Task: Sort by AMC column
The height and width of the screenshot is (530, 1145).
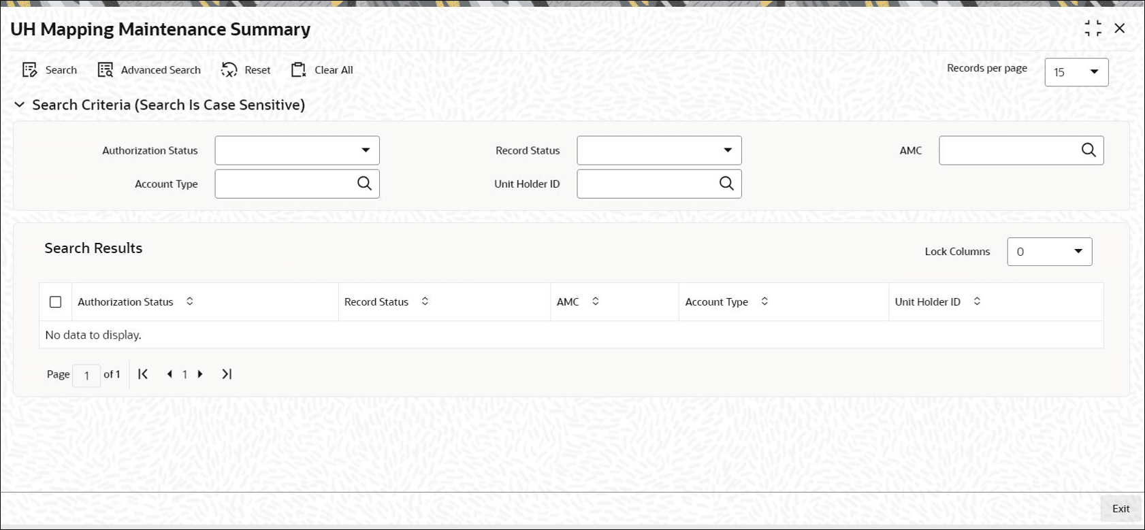Action: tap(596, 301)
